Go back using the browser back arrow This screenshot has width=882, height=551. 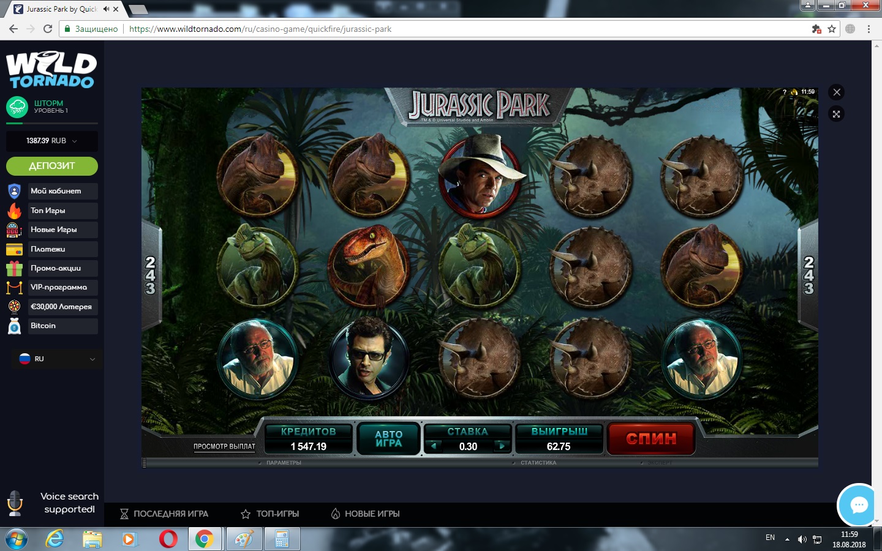point(13,29)
